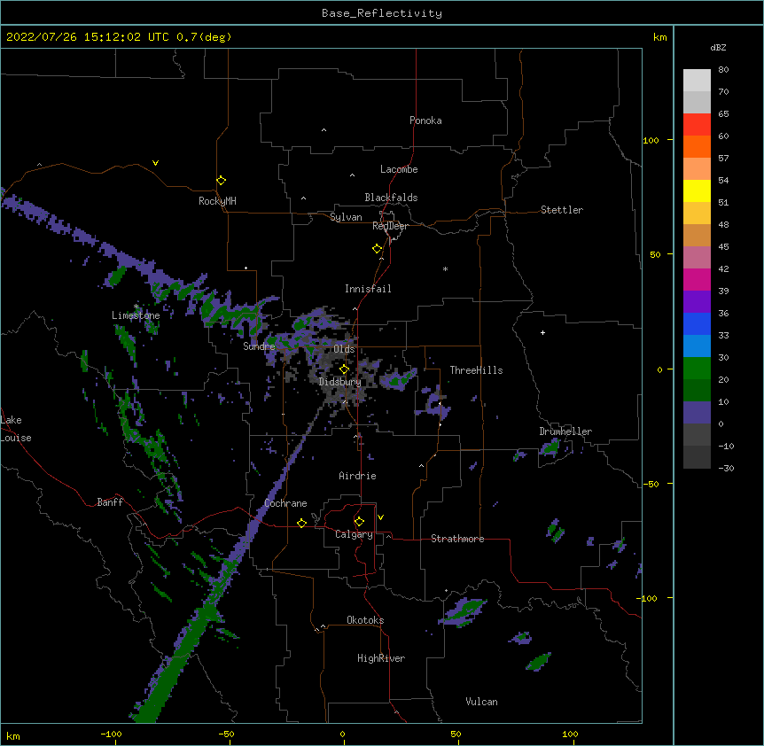This screenshot has height=746, width=764.
Task: Pick the royal blue swatch below 36 dBZ
Action: [697, 323]
